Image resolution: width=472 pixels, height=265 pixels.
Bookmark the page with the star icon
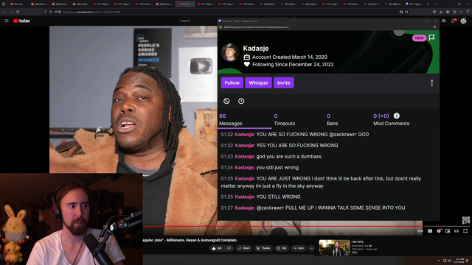(406, 12)
